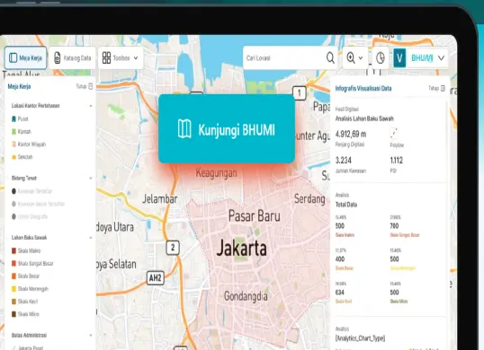Click the Katalog Data document icon
The width and height of the screenshot is (484, 350).
(57, 57)
